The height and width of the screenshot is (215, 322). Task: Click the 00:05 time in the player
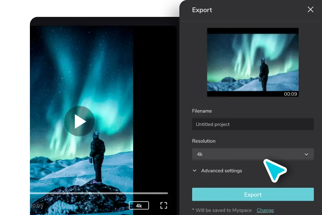[x=37, y=205]
